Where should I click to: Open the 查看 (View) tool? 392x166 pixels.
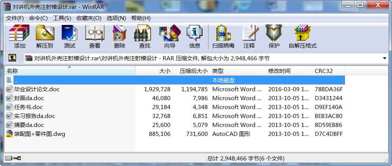[x=95, y=33]
